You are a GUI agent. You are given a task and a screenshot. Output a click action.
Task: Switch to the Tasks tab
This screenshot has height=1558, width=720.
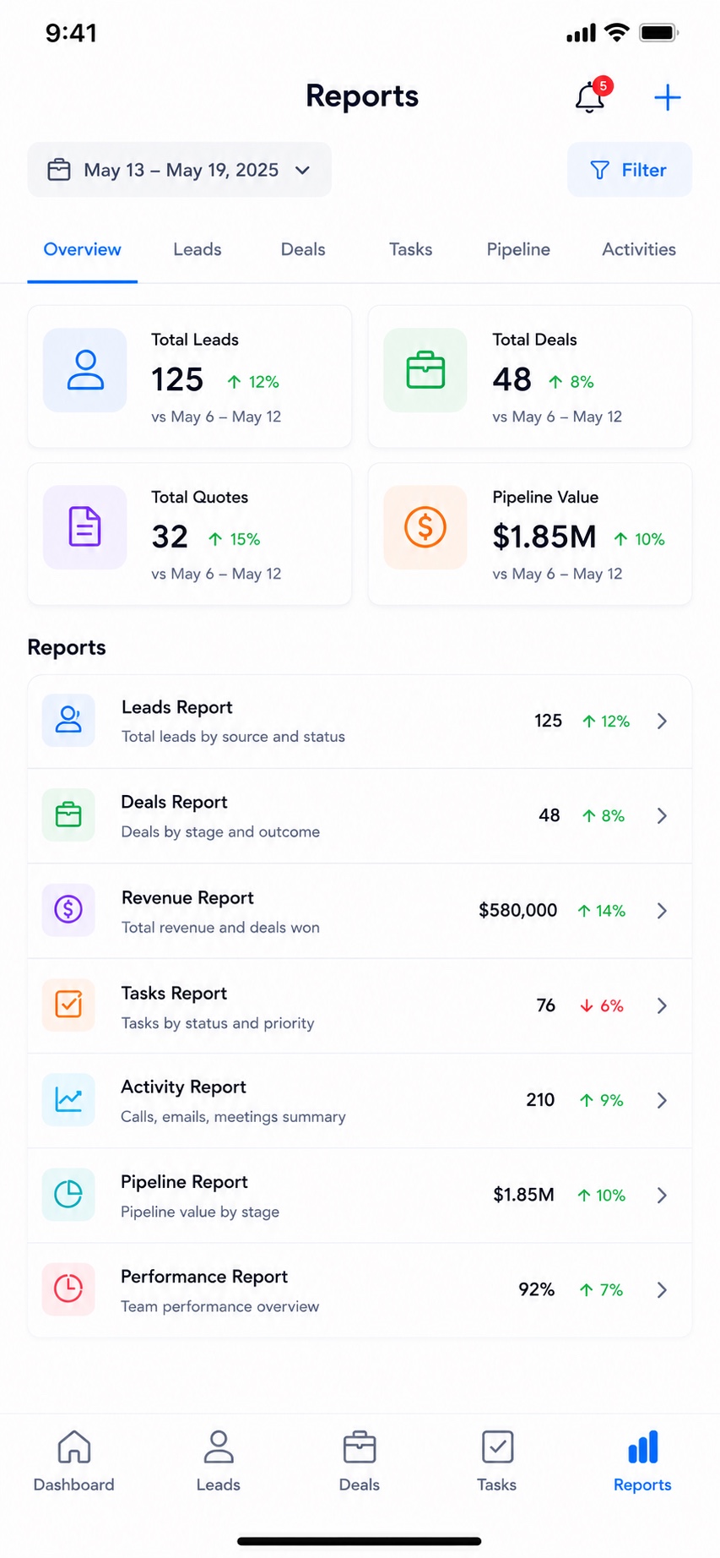(x=411, y=249)
